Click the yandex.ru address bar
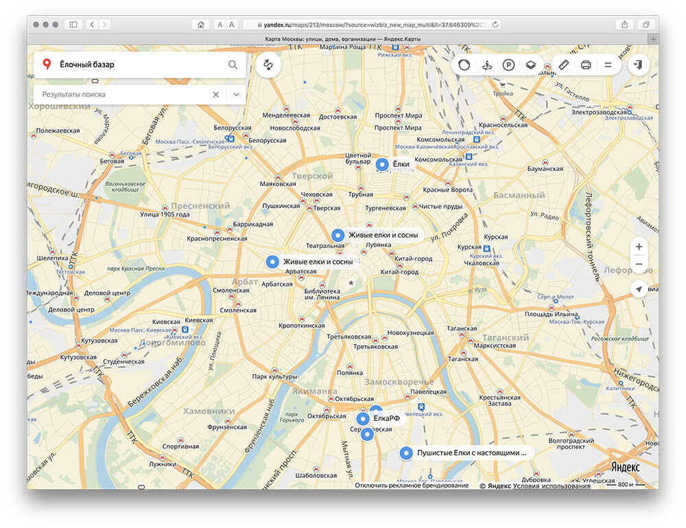The height and width of the screenshot is (528, 686). [372, 25]
